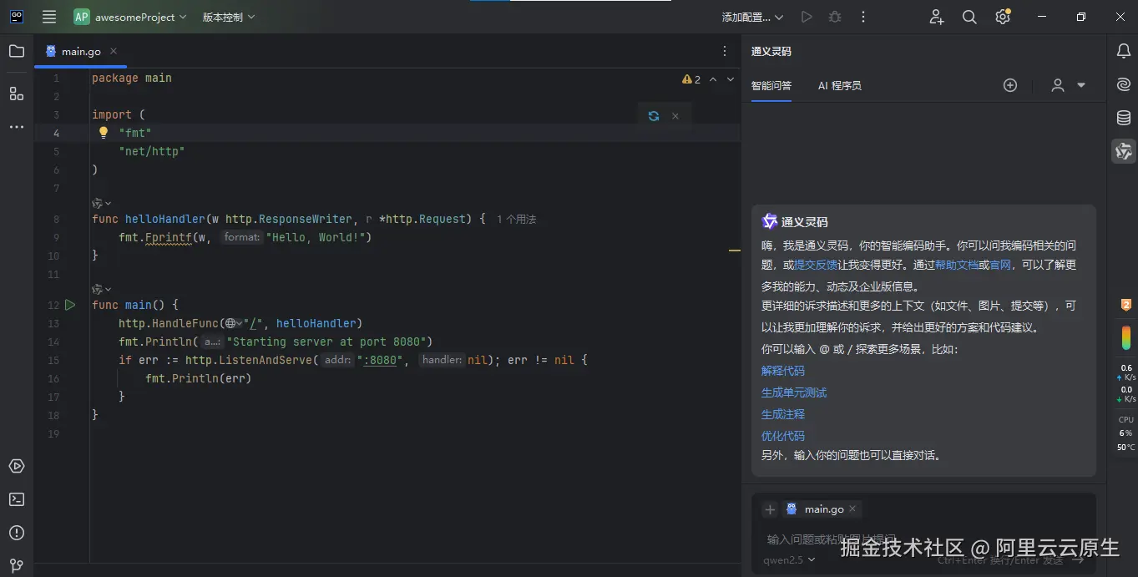
Task: Close the floating editor toolbar
Action: [x=675, y=116]
